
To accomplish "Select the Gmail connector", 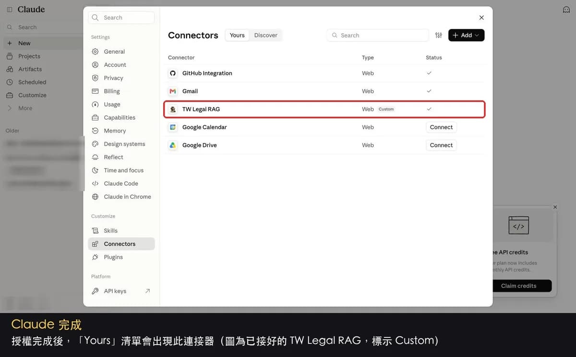I will click(x=325, y=91).
